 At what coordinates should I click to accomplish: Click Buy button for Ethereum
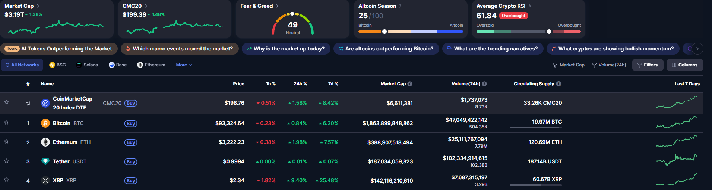click(131, 142)
